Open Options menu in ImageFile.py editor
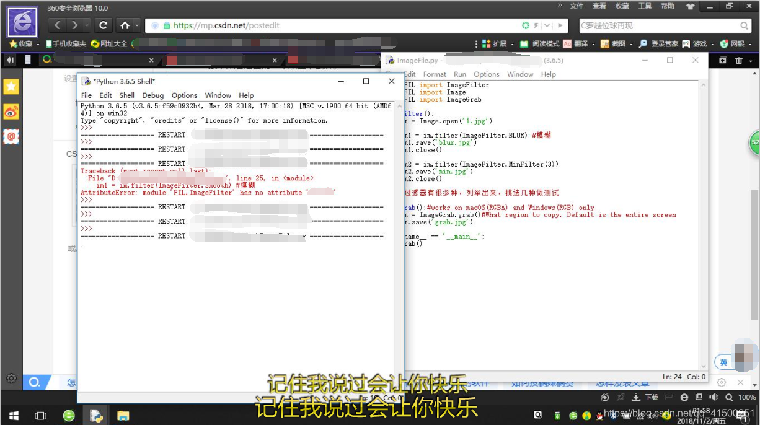This screenshot has width=760, height=425. [x=487, y=74]
